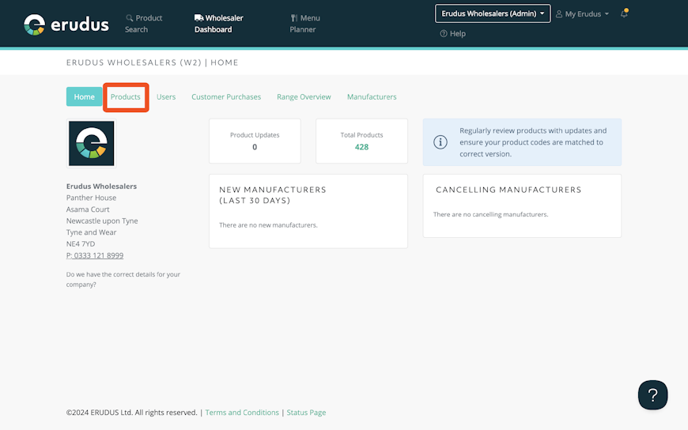
Task: Click the postcode 'NE4 7YD'
Action: click(81, 244)
